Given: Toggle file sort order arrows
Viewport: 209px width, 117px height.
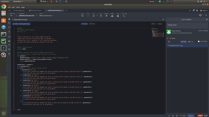Looking at the screenshot, I should click(169, 42).
